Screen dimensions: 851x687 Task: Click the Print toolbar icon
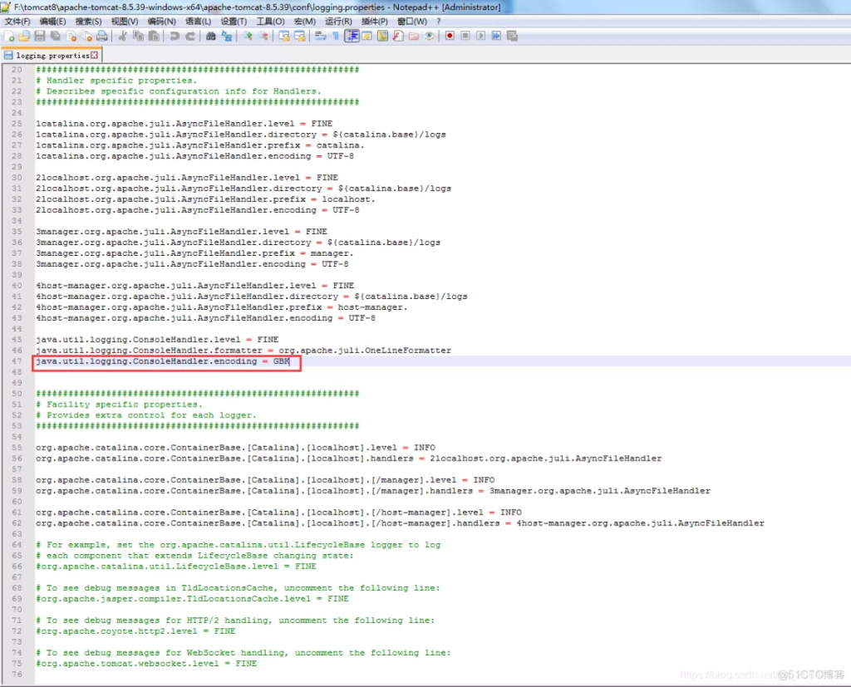[101, 36]
